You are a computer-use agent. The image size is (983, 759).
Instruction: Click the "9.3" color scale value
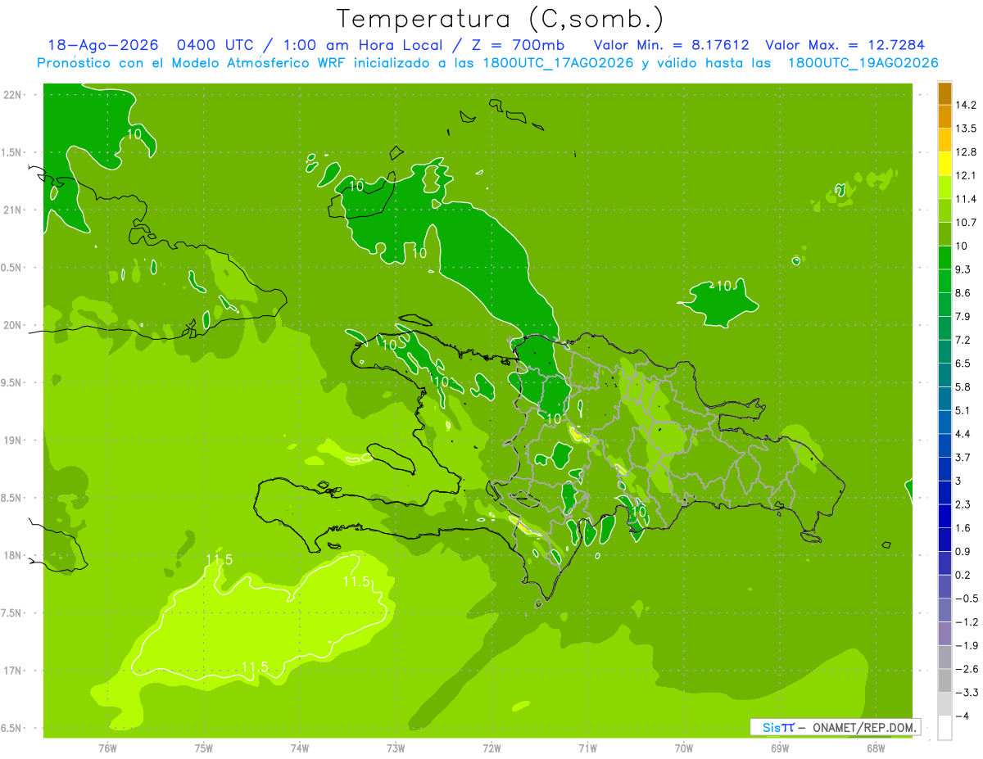tap(963, 269)
